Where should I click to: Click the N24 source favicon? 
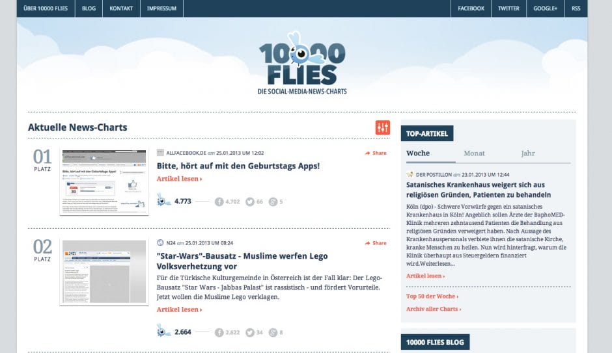160,242
